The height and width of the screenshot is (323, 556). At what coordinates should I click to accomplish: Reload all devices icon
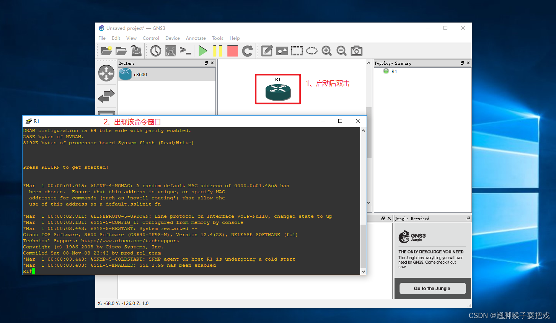point(248,51)
